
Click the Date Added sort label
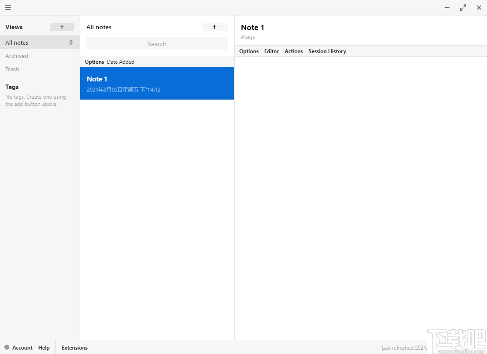pyautogui.click(x=120, y=62)
